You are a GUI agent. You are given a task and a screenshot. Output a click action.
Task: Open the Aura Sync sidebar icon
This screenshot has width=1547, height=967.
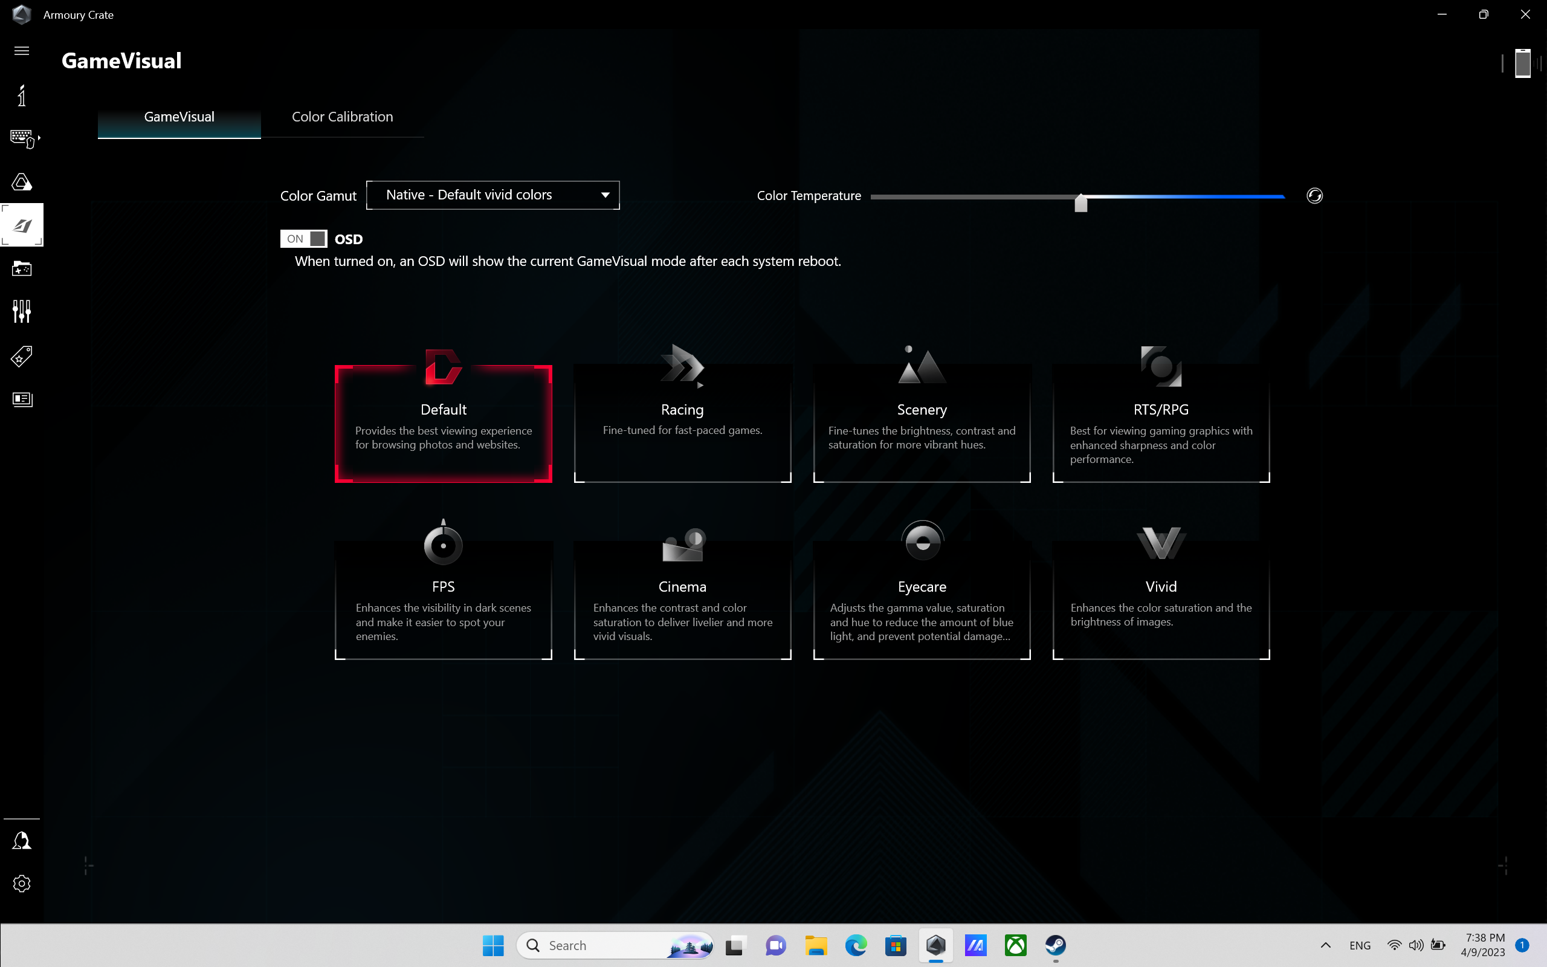tap(22, 183)
